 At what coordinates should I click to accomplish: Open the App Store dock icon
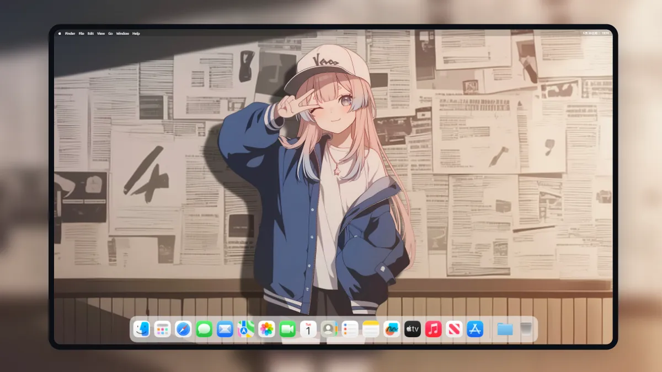[475, 329]
